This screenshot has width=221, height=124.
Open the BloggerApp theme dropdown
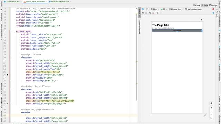[176, 9]
